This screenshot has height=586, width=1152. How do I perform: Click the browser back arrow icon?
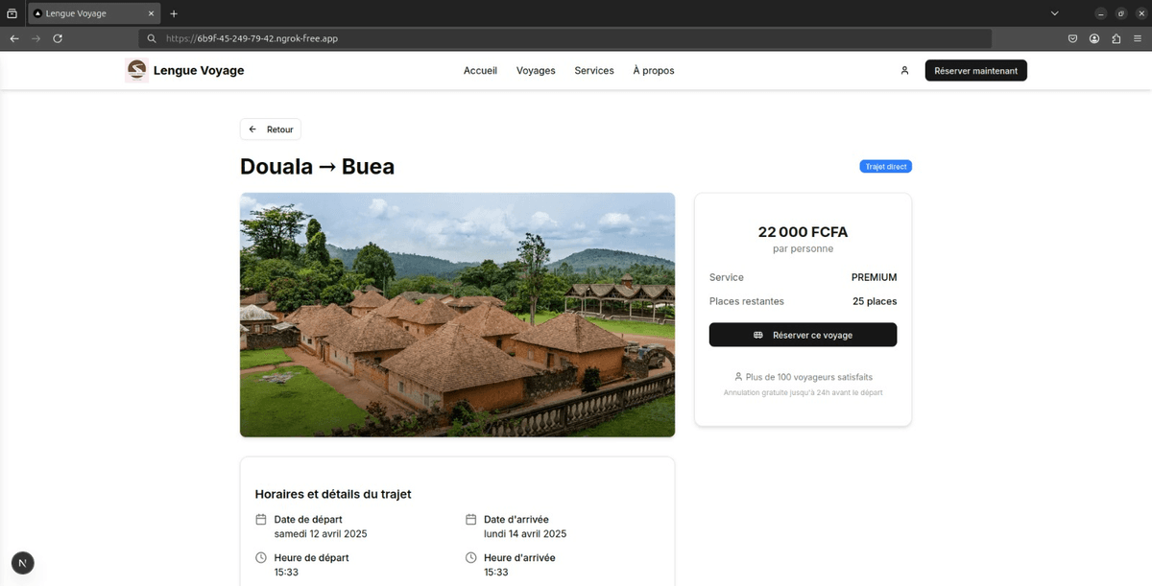coord(13,38)
